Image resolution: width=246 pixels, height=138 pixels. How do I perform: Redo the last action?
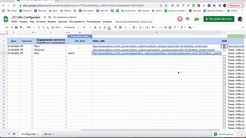pyautogui.click(x=12, y=28)
